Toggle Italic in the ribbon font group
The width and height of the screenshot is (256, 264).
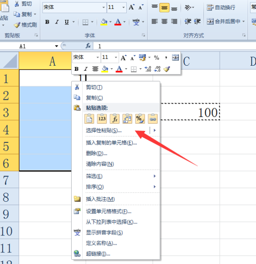(57, 22)
